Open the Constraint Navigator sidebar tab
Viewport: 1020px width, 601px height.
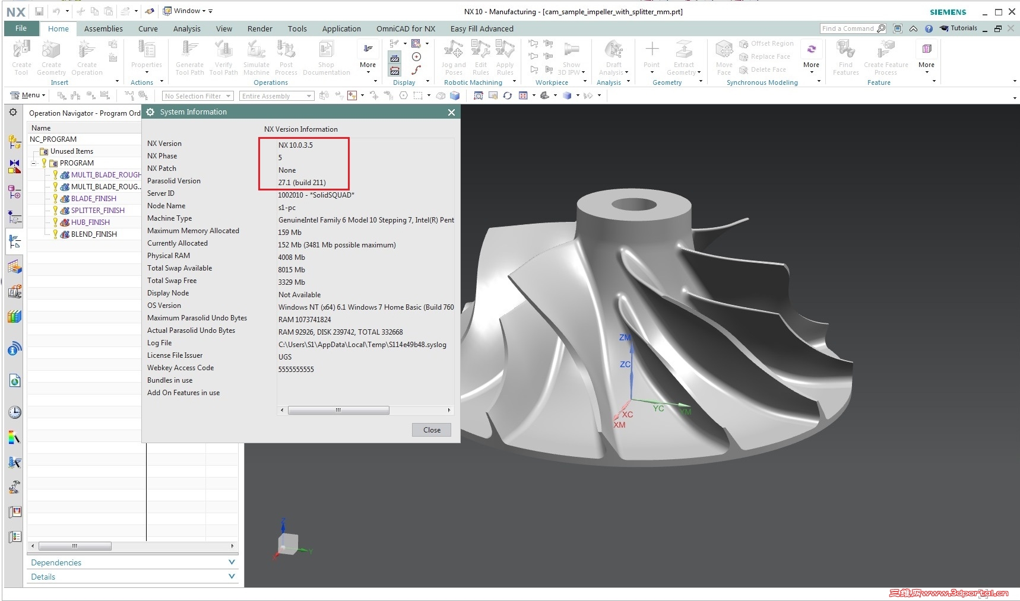point(14,166)
